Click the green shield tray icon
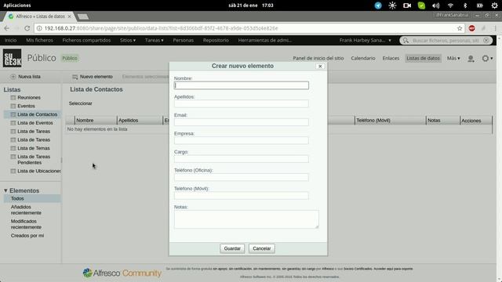This screenshot has width=502, height=282. (x=422, y=5)
